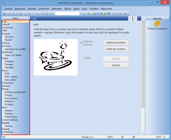Screen dimensions: 171x140
Task: Expand the folder icon dropdown arrow
Action: tap(91, 14)
